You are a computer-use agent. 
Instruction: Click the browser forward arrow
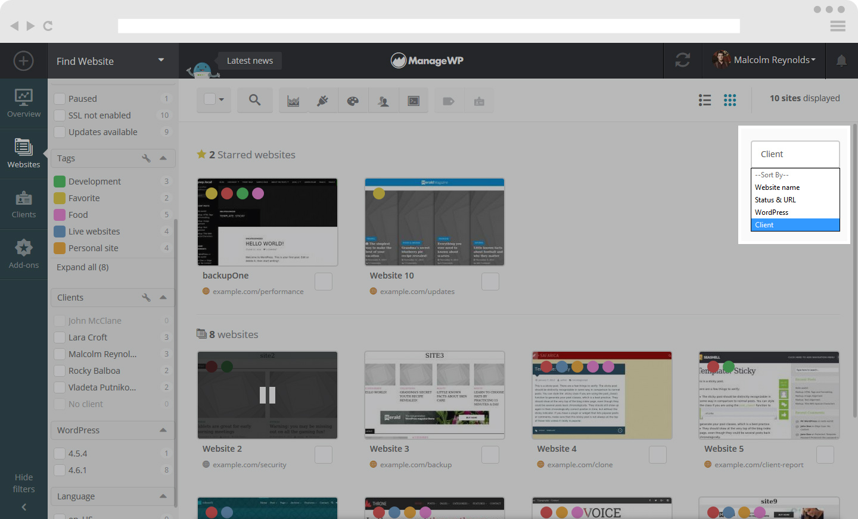tap(30, 26)
